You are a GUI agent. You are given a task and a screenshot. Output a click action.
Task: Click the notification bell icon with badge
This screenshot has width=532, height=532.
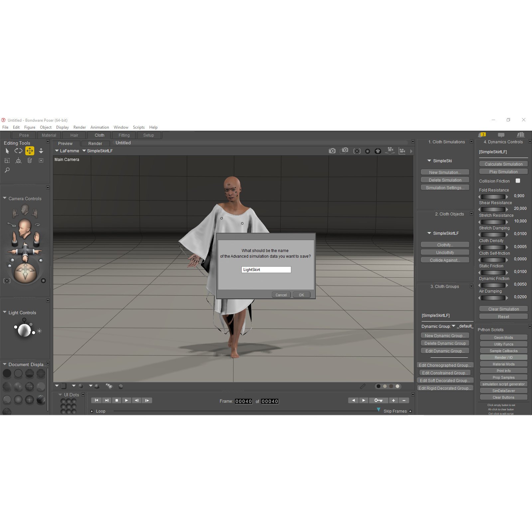(x=481, y=135)
